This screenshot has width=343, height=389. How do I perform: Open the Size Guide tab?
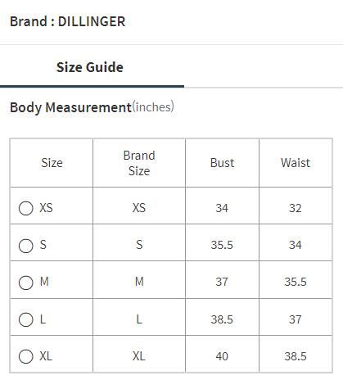coord(90,67)
